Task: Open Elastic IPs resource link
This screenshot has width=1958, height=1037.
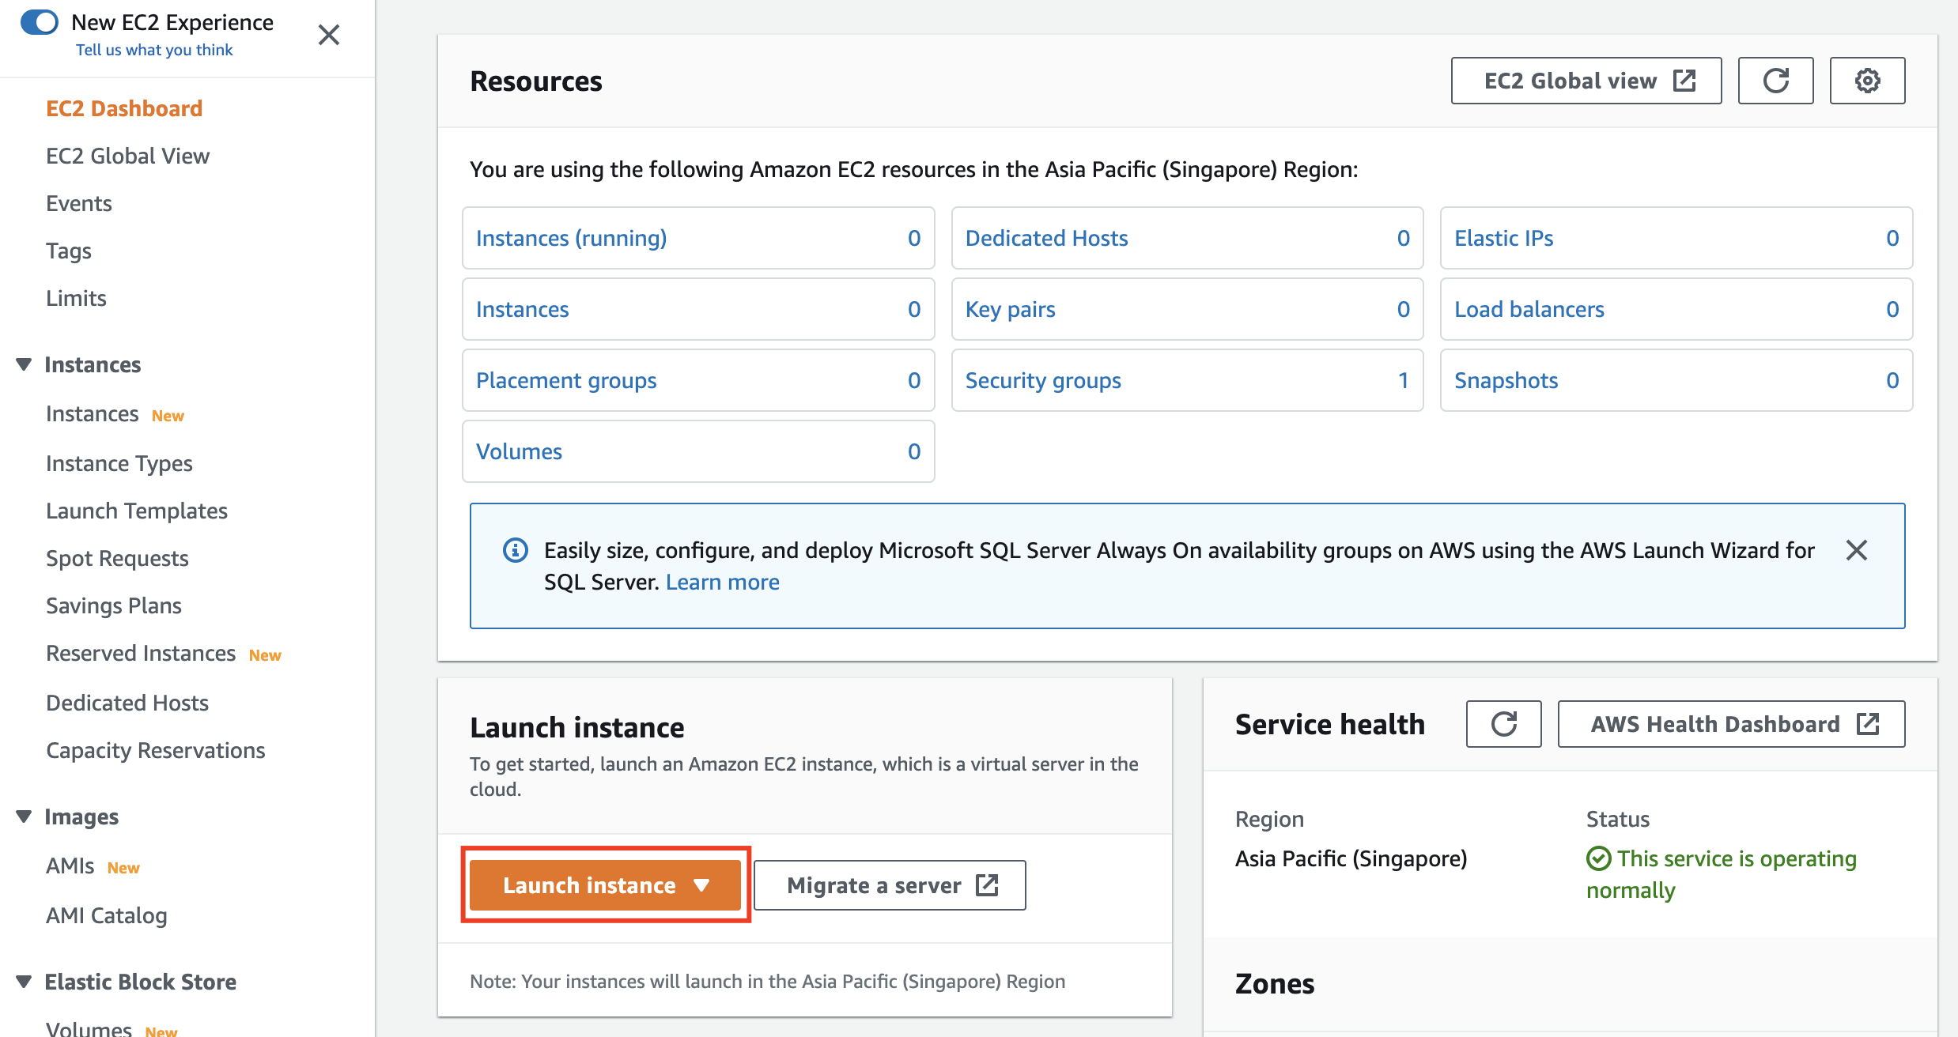Action: pyautogui.click(x=1503, y=238)
